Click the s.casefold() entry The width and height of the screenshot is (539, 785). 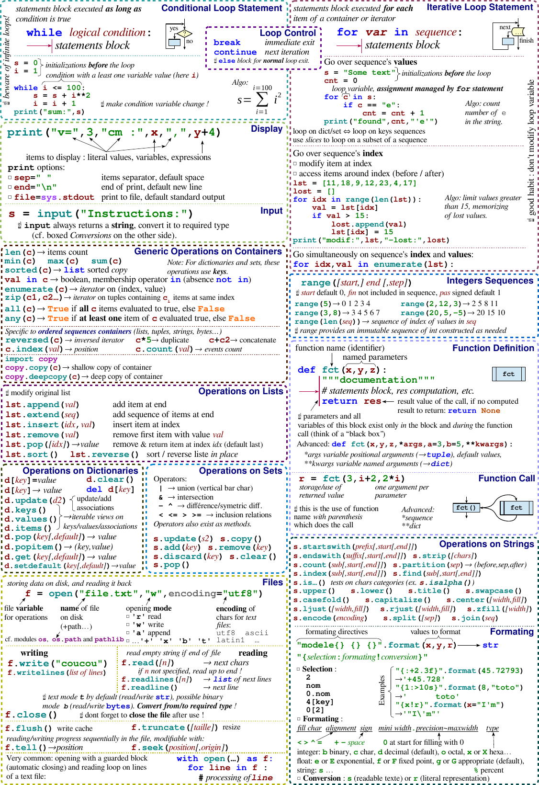point(321,600)
